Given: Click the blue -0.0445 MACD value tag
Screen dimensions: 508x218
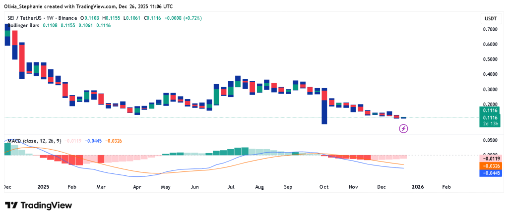Looking at the screenshot, I should [491, 173].
